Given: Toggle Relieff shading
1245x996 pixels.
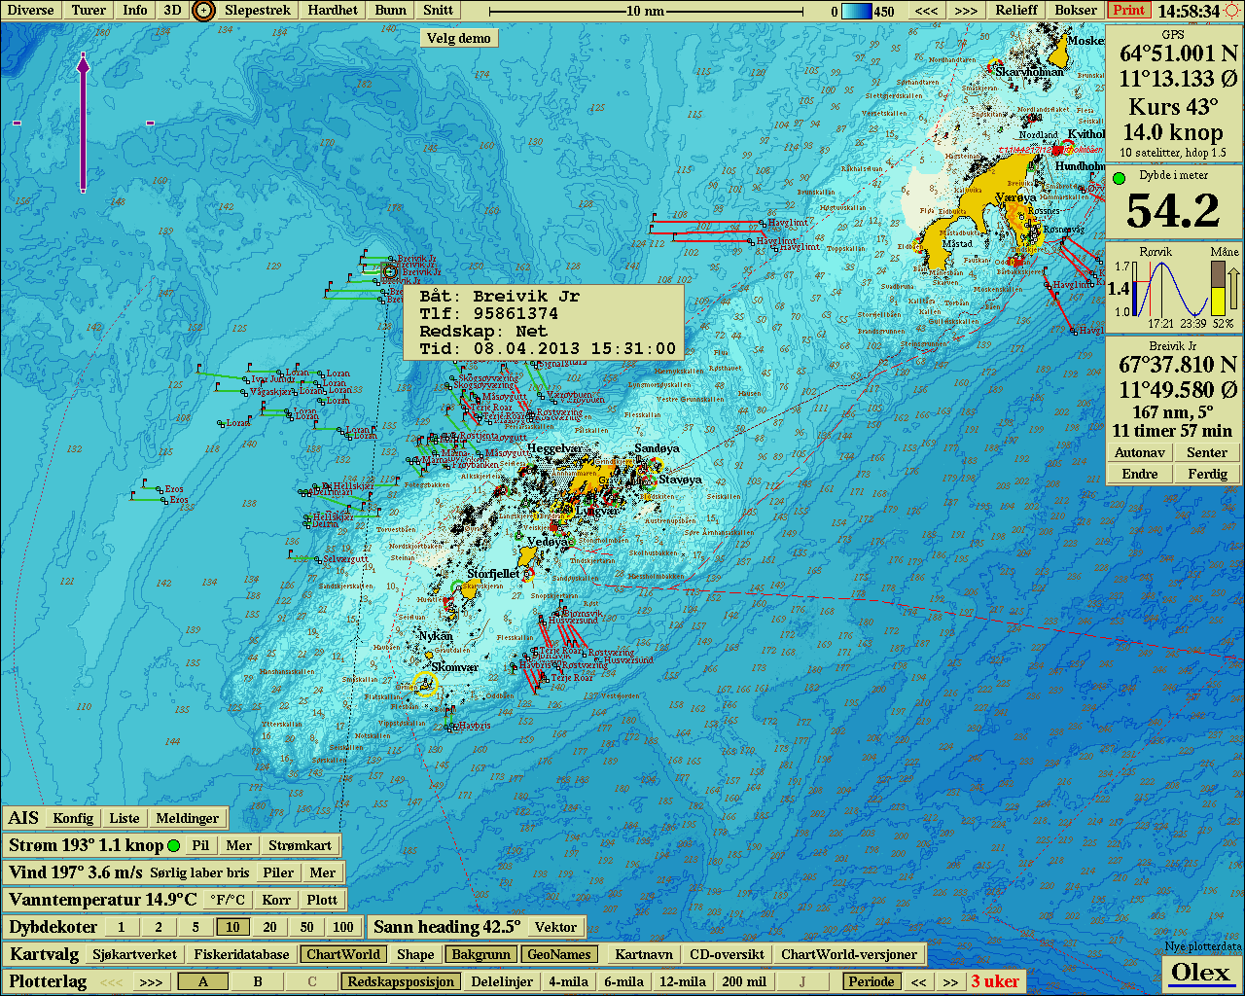Looking at the screenshot, I should coord(1015,11).
